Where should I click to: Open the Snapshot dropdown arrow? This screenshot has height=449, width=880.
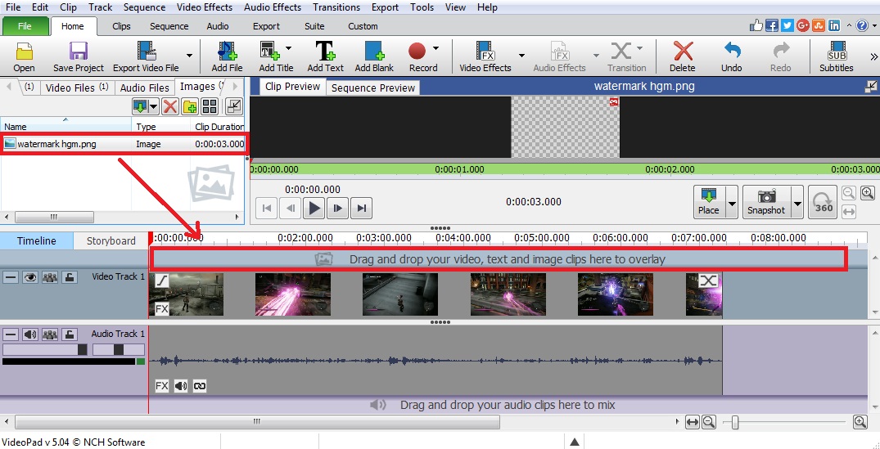pos(797,202)
